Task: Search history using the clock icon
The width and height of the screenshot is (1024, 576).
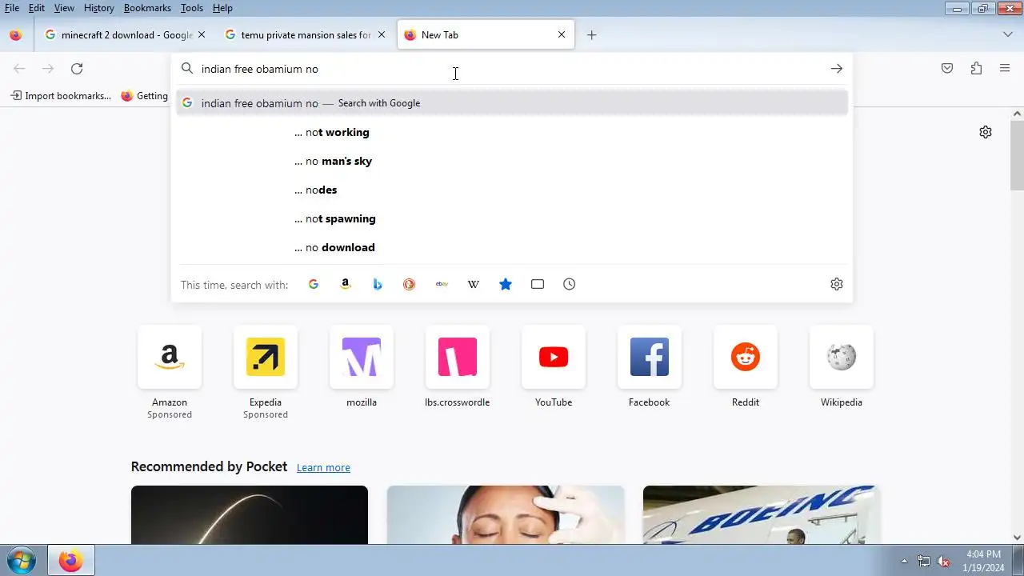Action: click(570, 284)
